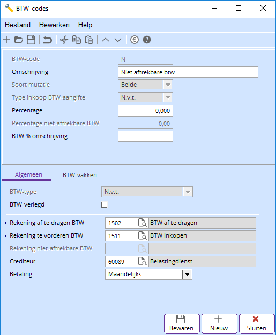Open the Betaling dropdown showing Maandelijks

pyautogui.click(x=148, y=275)
